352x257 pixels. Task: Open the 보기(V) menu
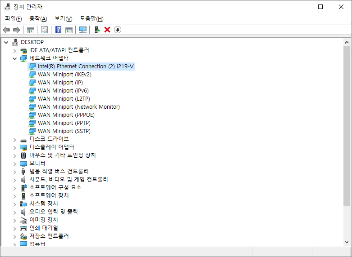64,18
